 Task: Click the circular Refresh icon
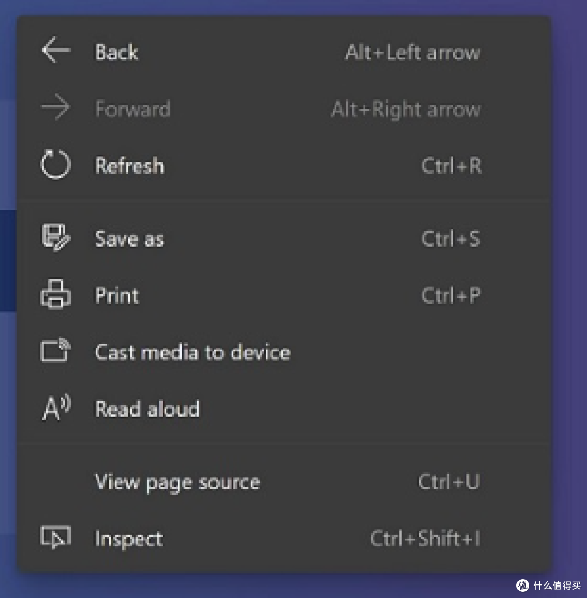[x=56, y=164]
